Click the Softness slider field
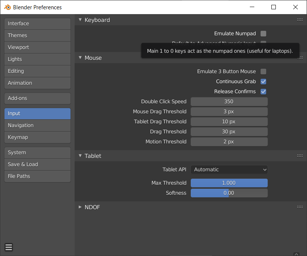Screen dimensions: 307x256 [229, 193]
